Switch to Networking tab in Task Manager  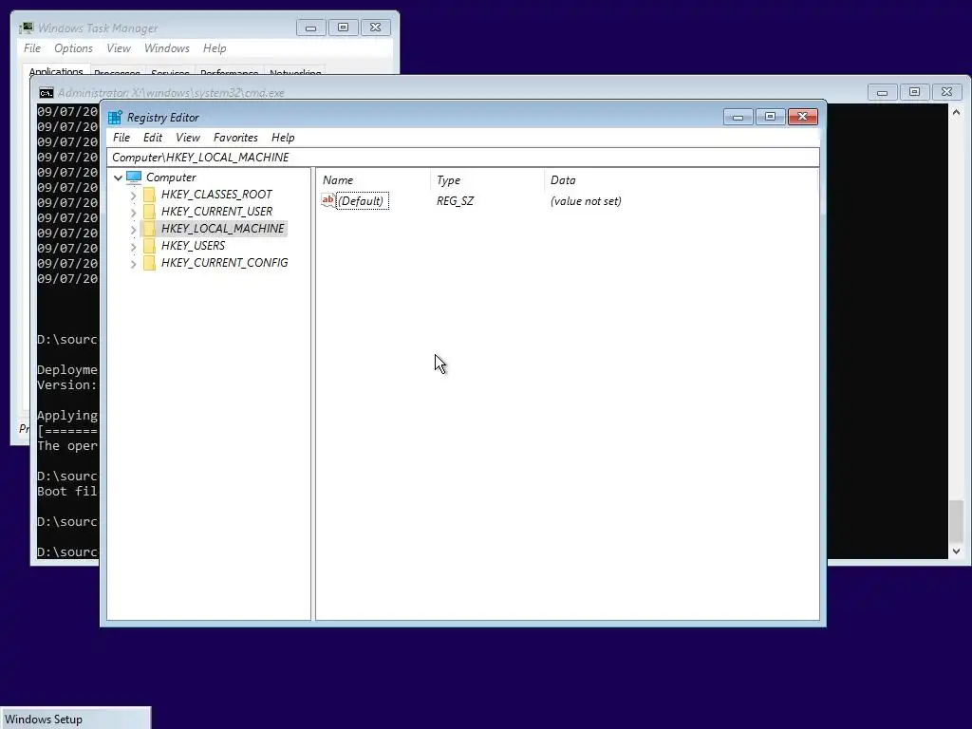point(295,72)
